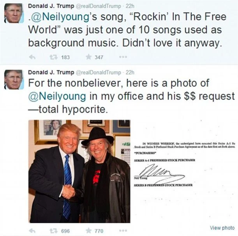This screenshot has height=236, width=238.
Task: Open profile avatar of first tweet
Action: [14, 13]
